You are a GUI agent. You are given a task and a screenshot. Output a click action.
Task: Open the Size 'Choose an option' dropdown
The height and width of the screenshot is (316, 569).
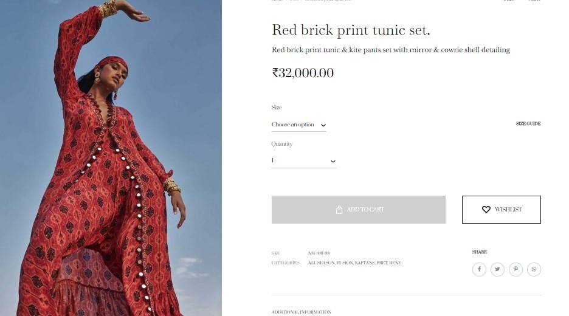click(298, 125)
